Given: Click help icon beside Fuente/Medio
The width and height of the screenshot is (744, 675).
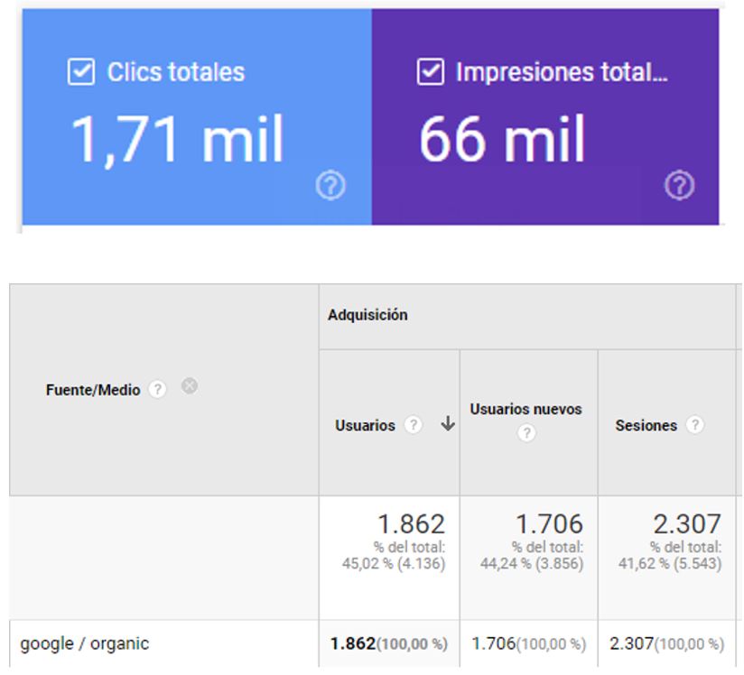Looking at the screenshot, I should point(158,390).
